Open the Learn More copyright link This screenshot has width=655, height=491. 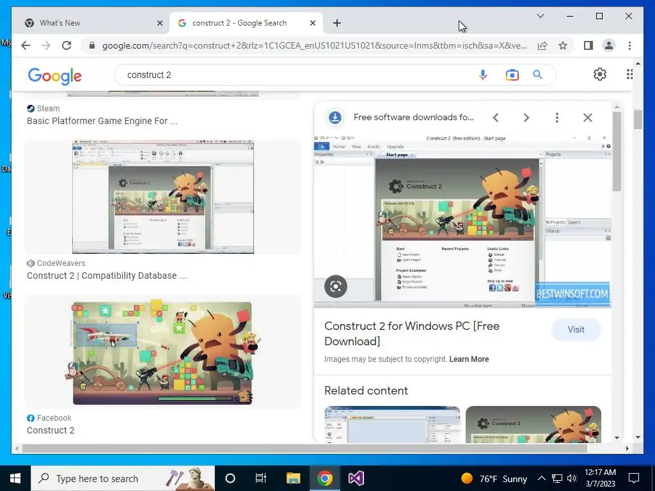pos(469,359)
